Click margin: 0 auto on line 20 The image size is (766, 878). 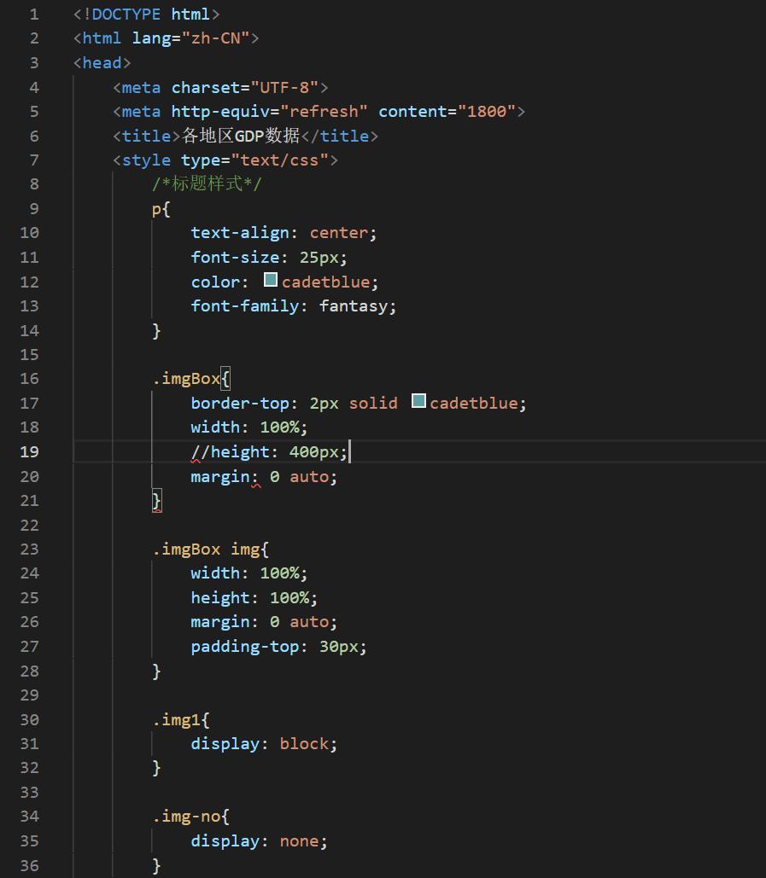pos(264,477)
